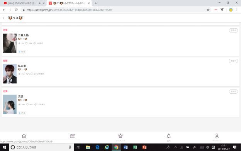Click the status button on 二重人格 card
This screenshot has height=151, width=241.
tap(233, 30)
